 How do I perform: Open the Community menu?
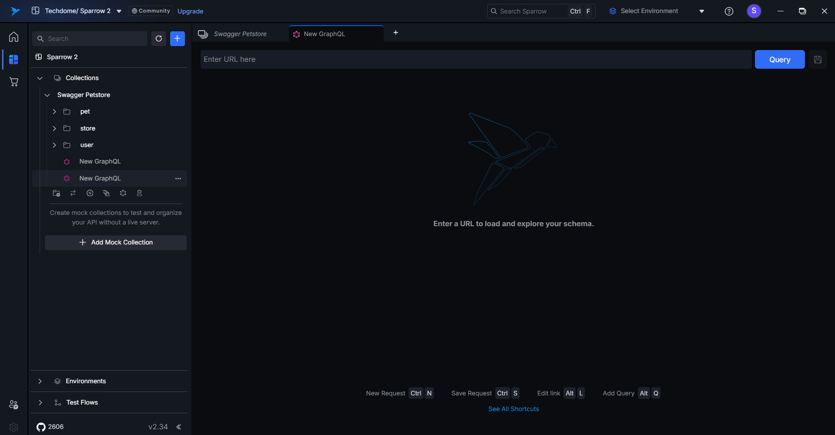pos(150,11)
